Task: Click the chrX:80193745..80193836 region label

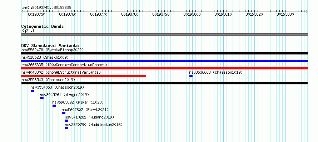Action: 46,8
